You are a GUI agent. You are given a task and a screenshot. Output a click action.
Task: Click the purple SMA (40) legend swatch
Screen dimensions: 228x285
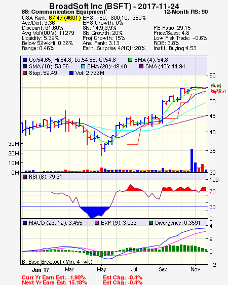click(141, 66)
